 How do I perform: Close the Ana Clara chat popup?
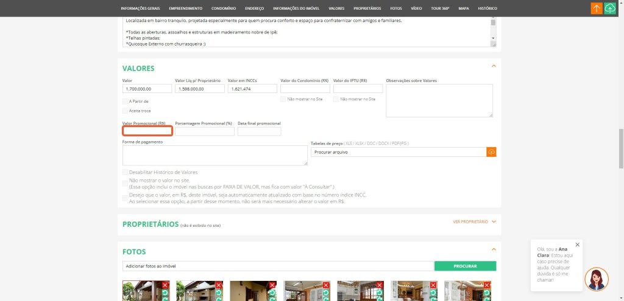[x=578, y=244]
